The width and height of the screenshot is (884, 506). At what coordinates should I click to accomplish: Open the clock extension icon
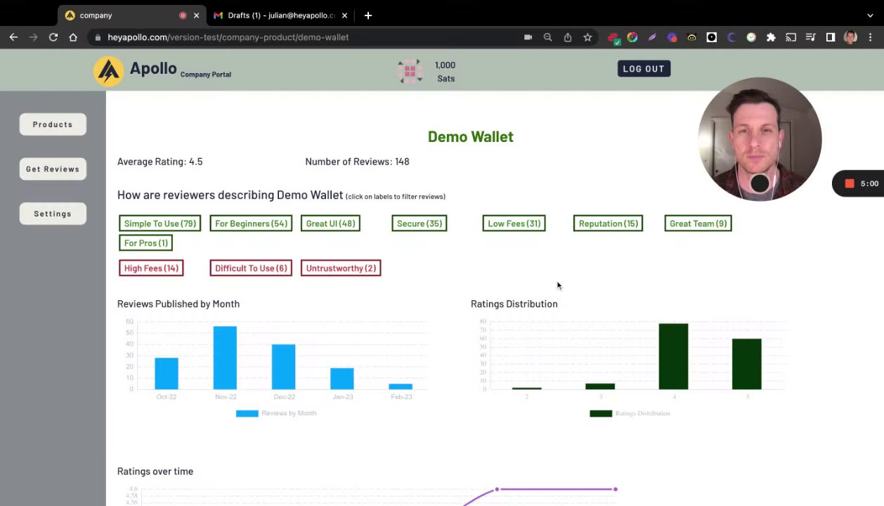(751, 37)
